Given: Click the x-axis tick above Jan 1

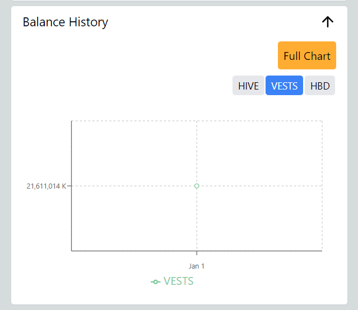Looking at the screenshot, I should tap(197, 253).
